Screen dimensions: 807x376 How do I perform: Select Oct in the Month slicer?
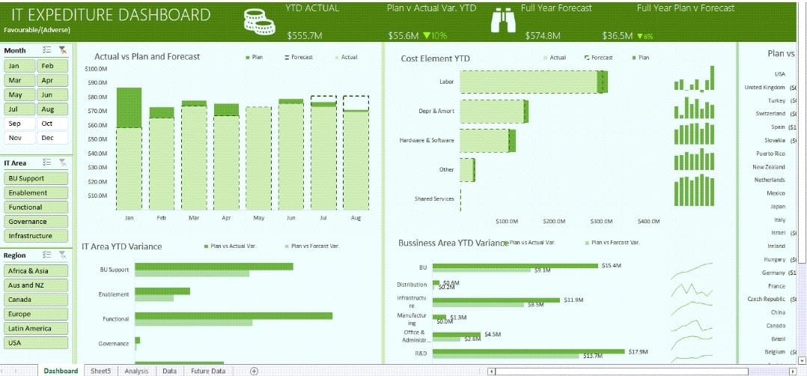pos(52,124)
